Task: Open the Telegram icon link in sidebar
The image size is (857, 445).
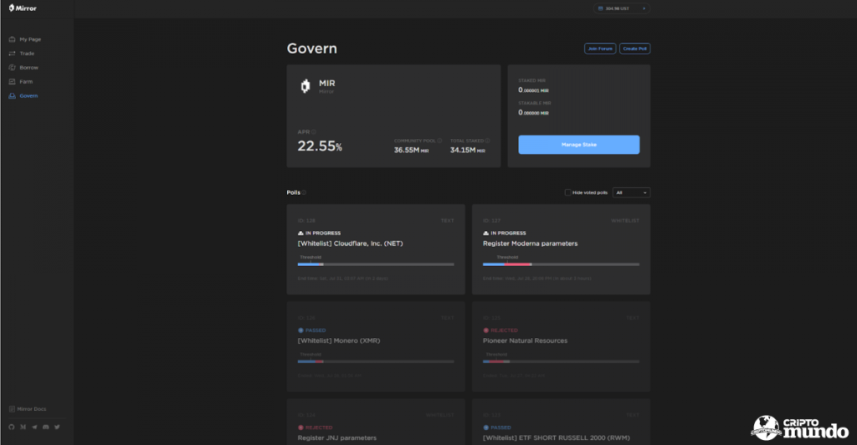Action: pos(34,427)
